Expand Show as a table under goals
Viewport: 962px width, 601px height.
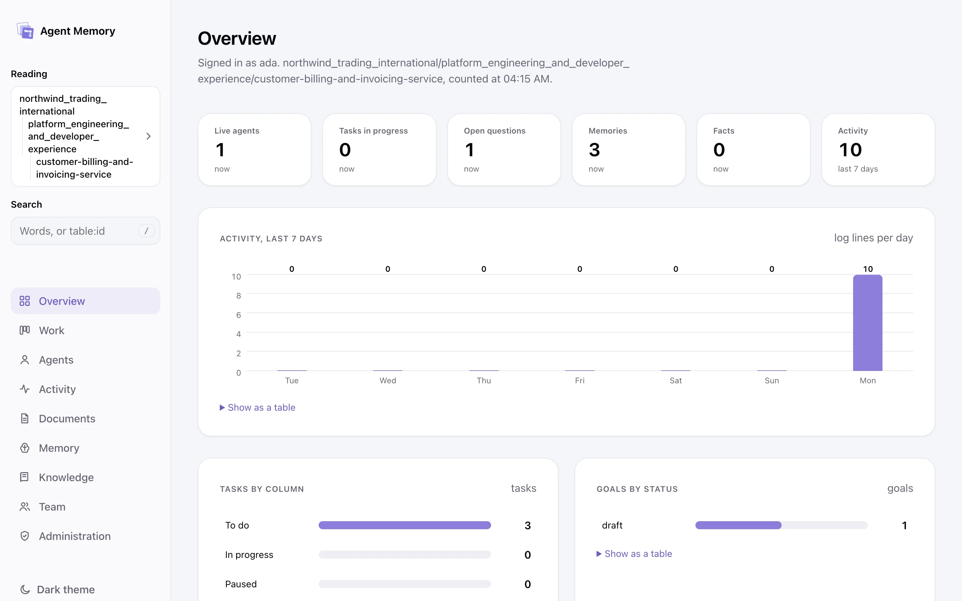pyautogui.click(x=634, y=554)
